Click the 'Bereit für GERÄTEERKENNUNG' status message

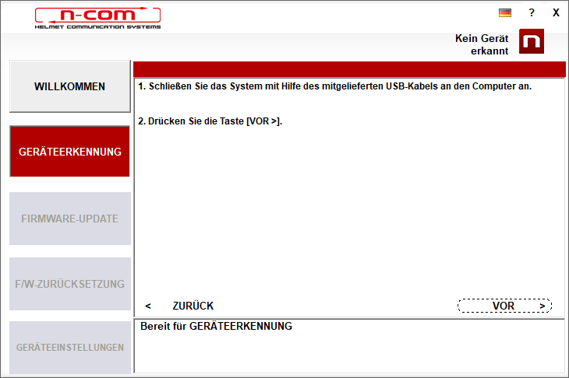click(x=216, y=326)
